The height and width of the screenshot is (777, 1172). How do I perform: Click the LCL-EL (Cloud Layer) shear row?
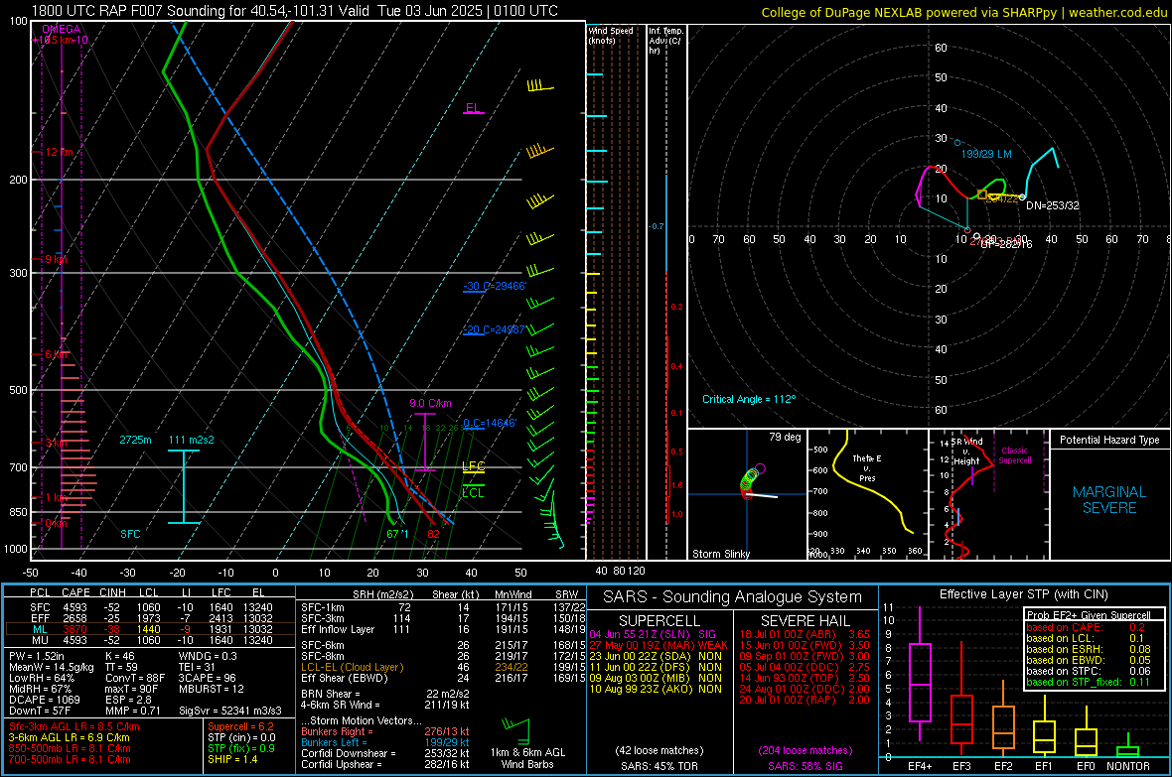pyautogui.click(x=444, y=667)
